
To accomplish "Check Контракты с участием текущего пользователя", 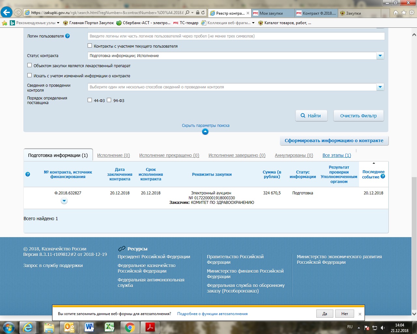I will pos(90,46).
